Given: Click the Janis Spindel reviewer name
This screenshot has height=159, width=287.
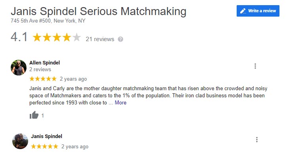Looking at the screenshot, I should point(46,136).
